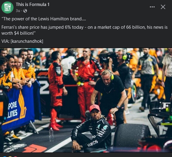
Task: Open the This is Formula 1 profile picture
Action: (7, 7)
